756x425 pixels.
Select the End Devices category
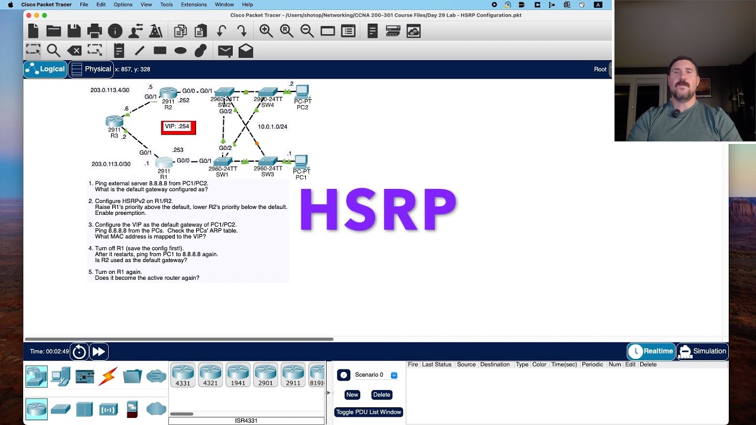(x=60, y=376)
